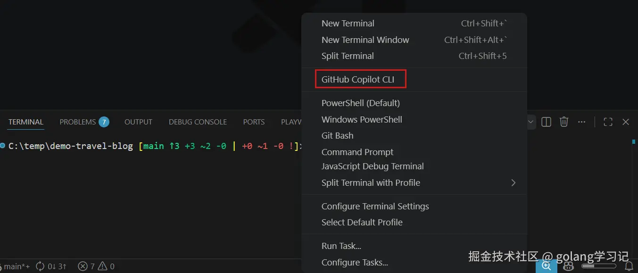The width and height of the screenshot is (638, 273).
Task: Kill terminal with the trash icon
Action: (x=563, y=122)
